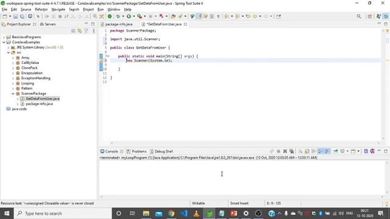Click the Debug bug icon
This screenshot has width=390, height=219.
tap(118, 16)
